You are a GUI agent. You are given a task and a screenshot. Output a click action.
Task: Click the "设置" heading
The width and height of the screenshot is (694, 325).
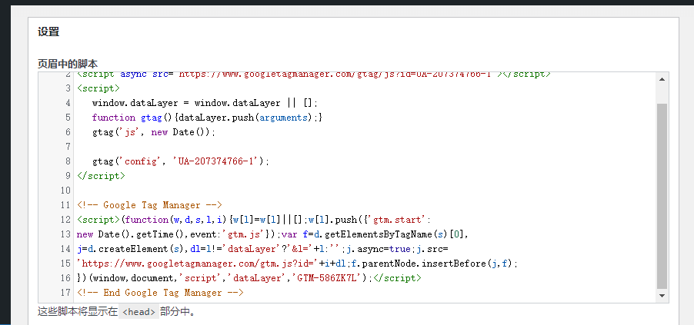tap(48, 32)
